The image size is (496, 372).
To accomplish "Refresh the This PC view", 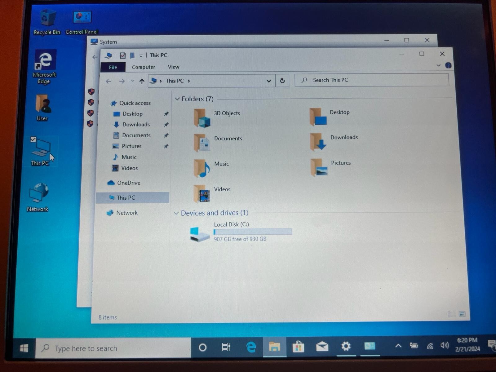I will coord(282,81).
